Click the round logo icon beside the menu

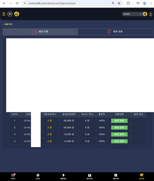10,14
